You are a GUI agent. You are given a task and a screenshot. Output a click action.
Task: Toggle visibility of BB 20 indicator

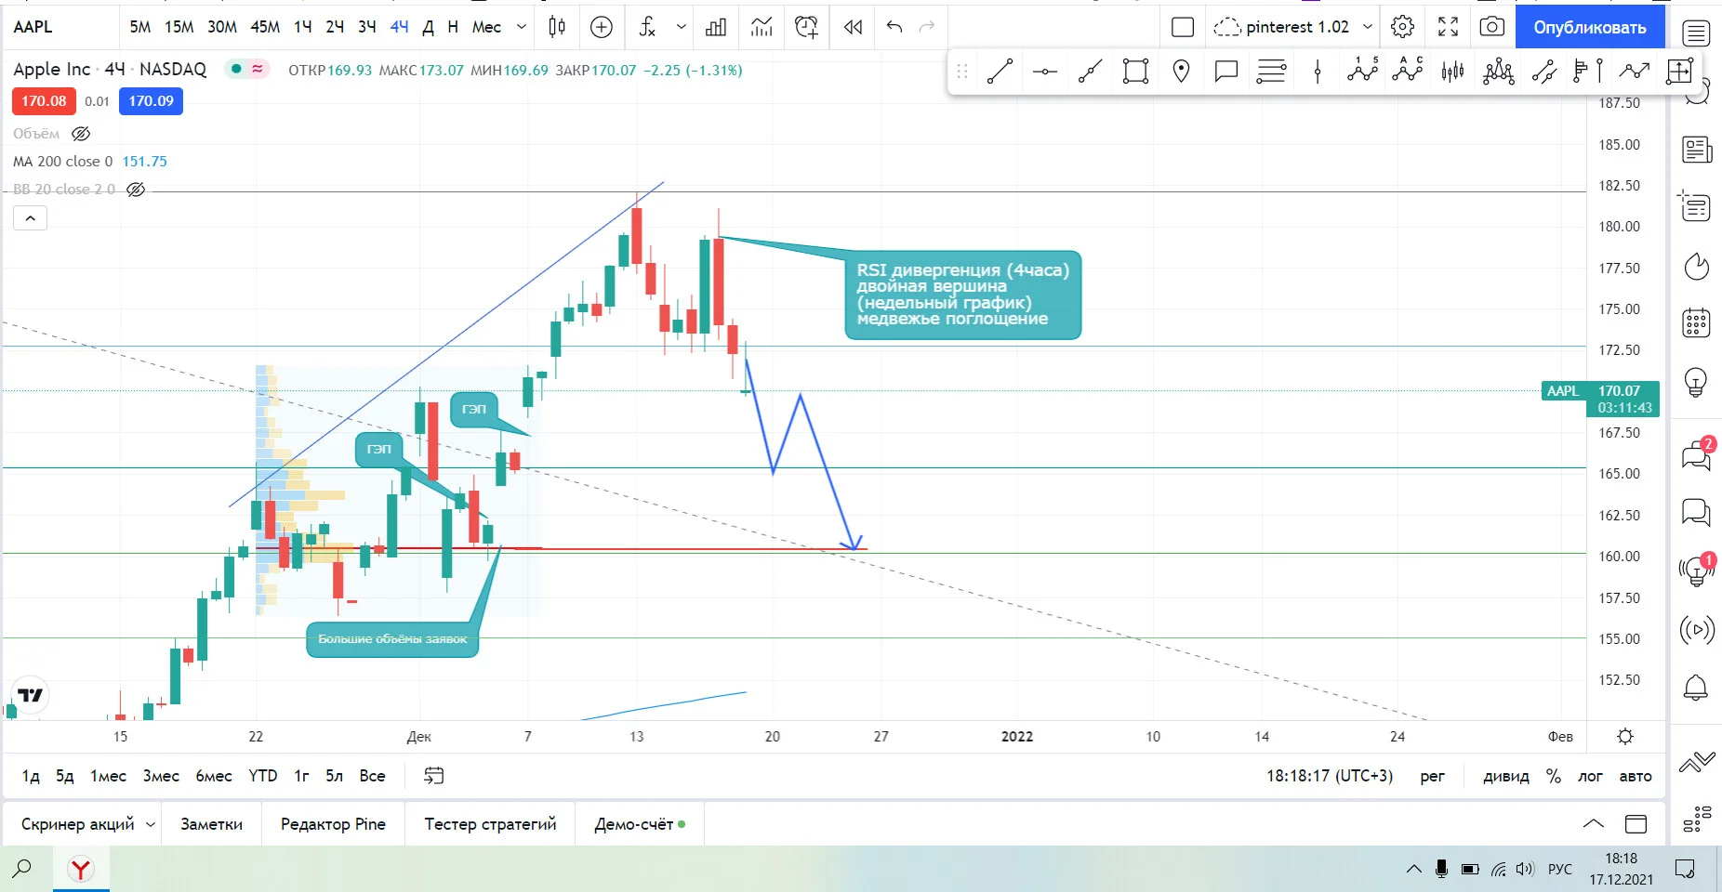(136, 190)
